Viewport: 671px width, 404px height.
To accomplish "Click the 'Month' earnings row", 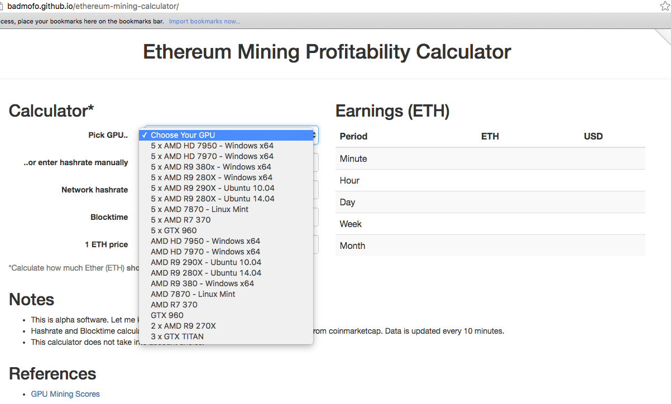I will click(x=490, y=246).
